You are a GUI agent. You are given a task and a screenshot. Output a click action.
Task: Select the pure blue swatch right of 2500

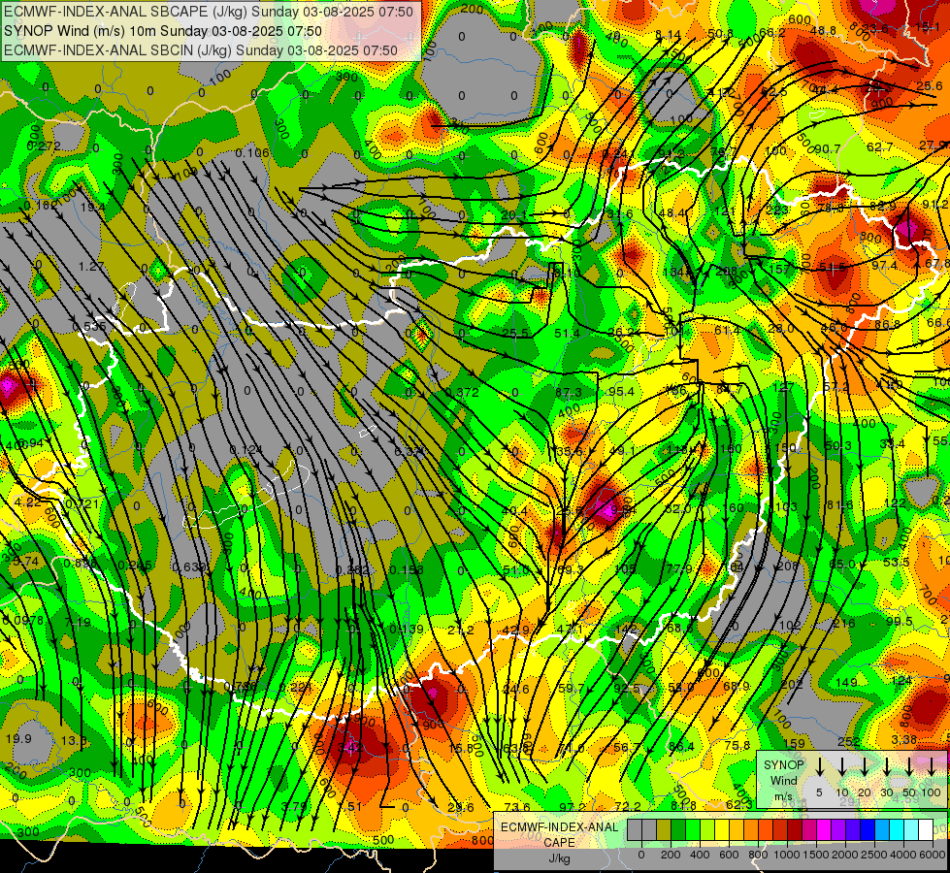(867, 830)
